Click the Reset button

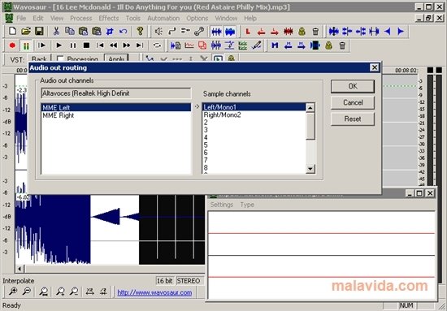353,119
